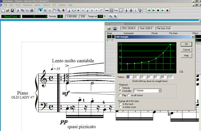Check the 'in entire score' option

(120, 107)
